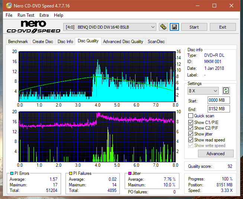Close the Nero CD-DVD Speed window

pos(231,6)
